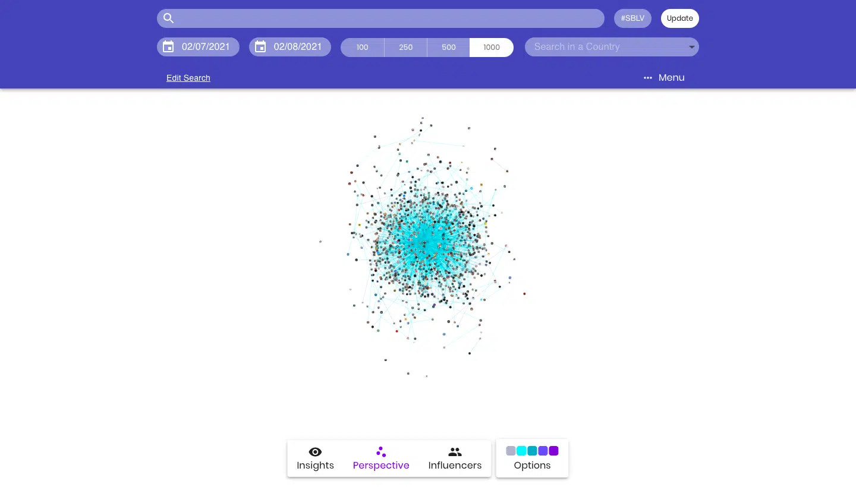The width and height of the screenshot is (856, 487).
Task: Click the cyan color swatch in Options
Action: pyautogui.click(x=521, y=451)
